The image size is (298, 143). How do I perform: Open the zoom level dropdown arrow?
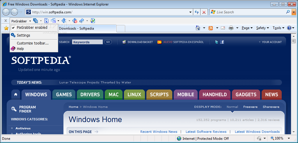(289, 138)
